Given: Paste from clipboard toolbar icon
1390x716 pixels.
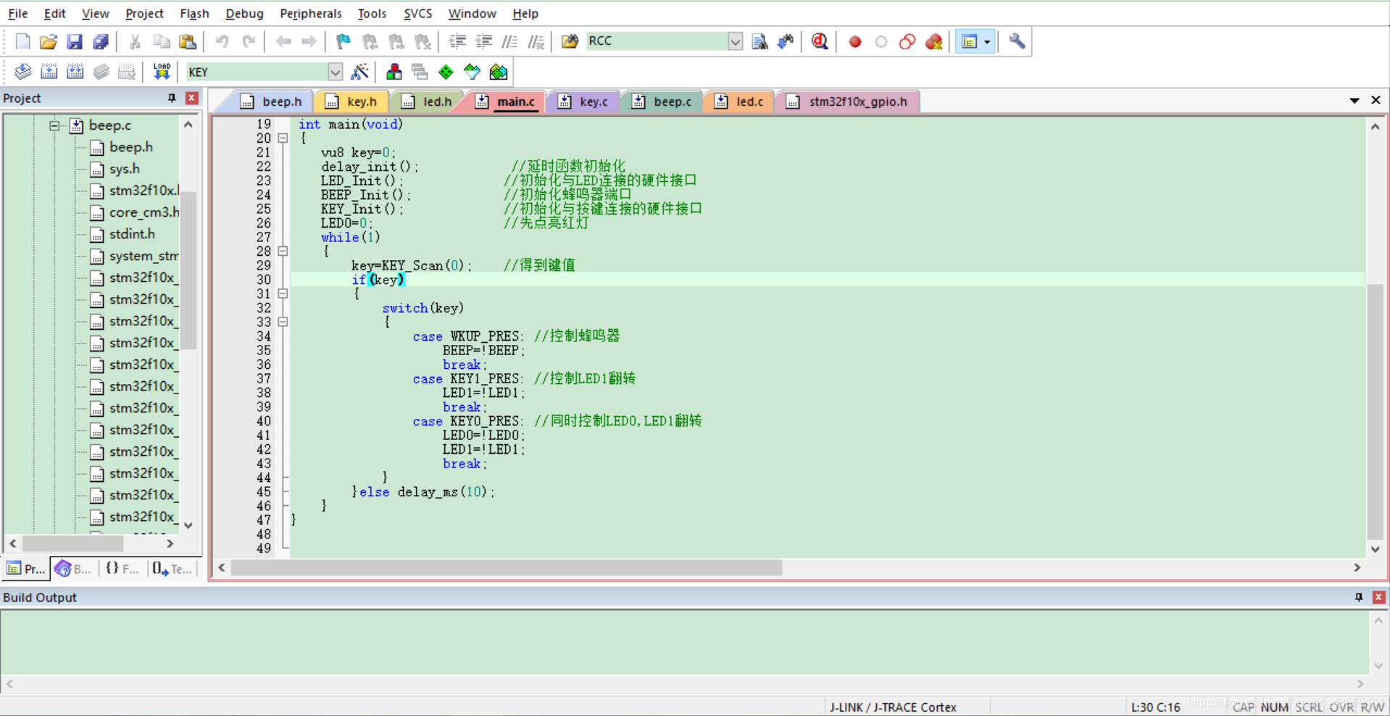Looking at the screenshot, I should point(188,42).
